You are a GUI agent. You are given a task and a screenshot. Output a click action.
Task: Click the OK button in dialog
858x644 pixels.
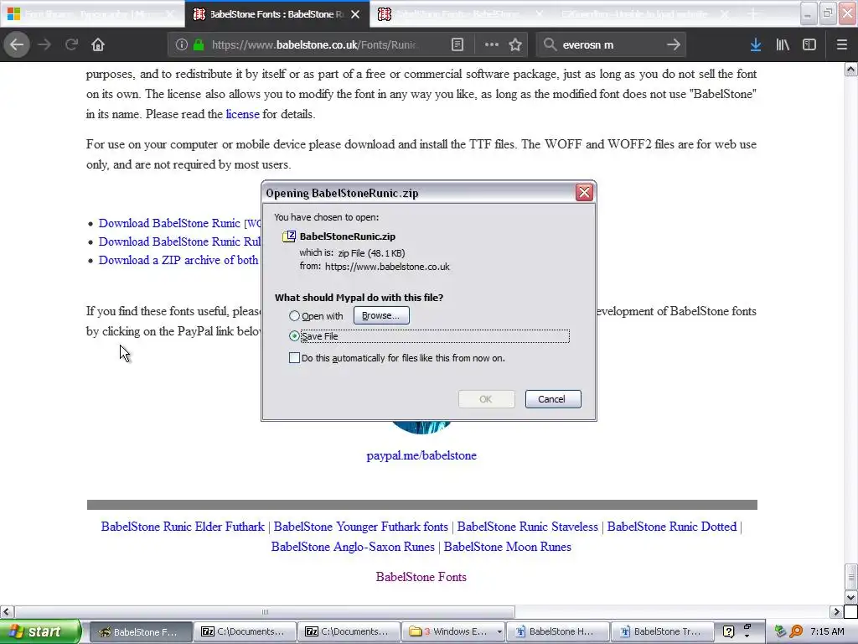pos(487,399)
